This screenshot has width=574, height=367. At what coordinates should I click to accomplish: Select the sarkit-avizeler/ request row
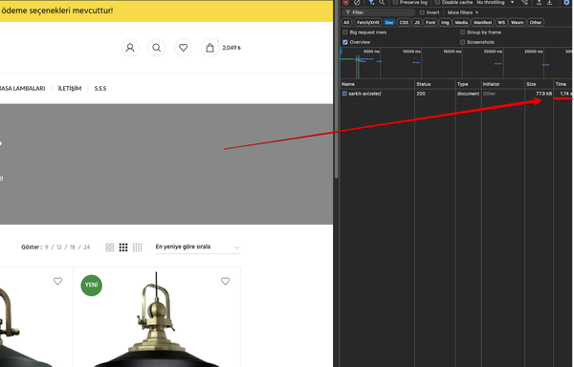[x=457, y=94]
